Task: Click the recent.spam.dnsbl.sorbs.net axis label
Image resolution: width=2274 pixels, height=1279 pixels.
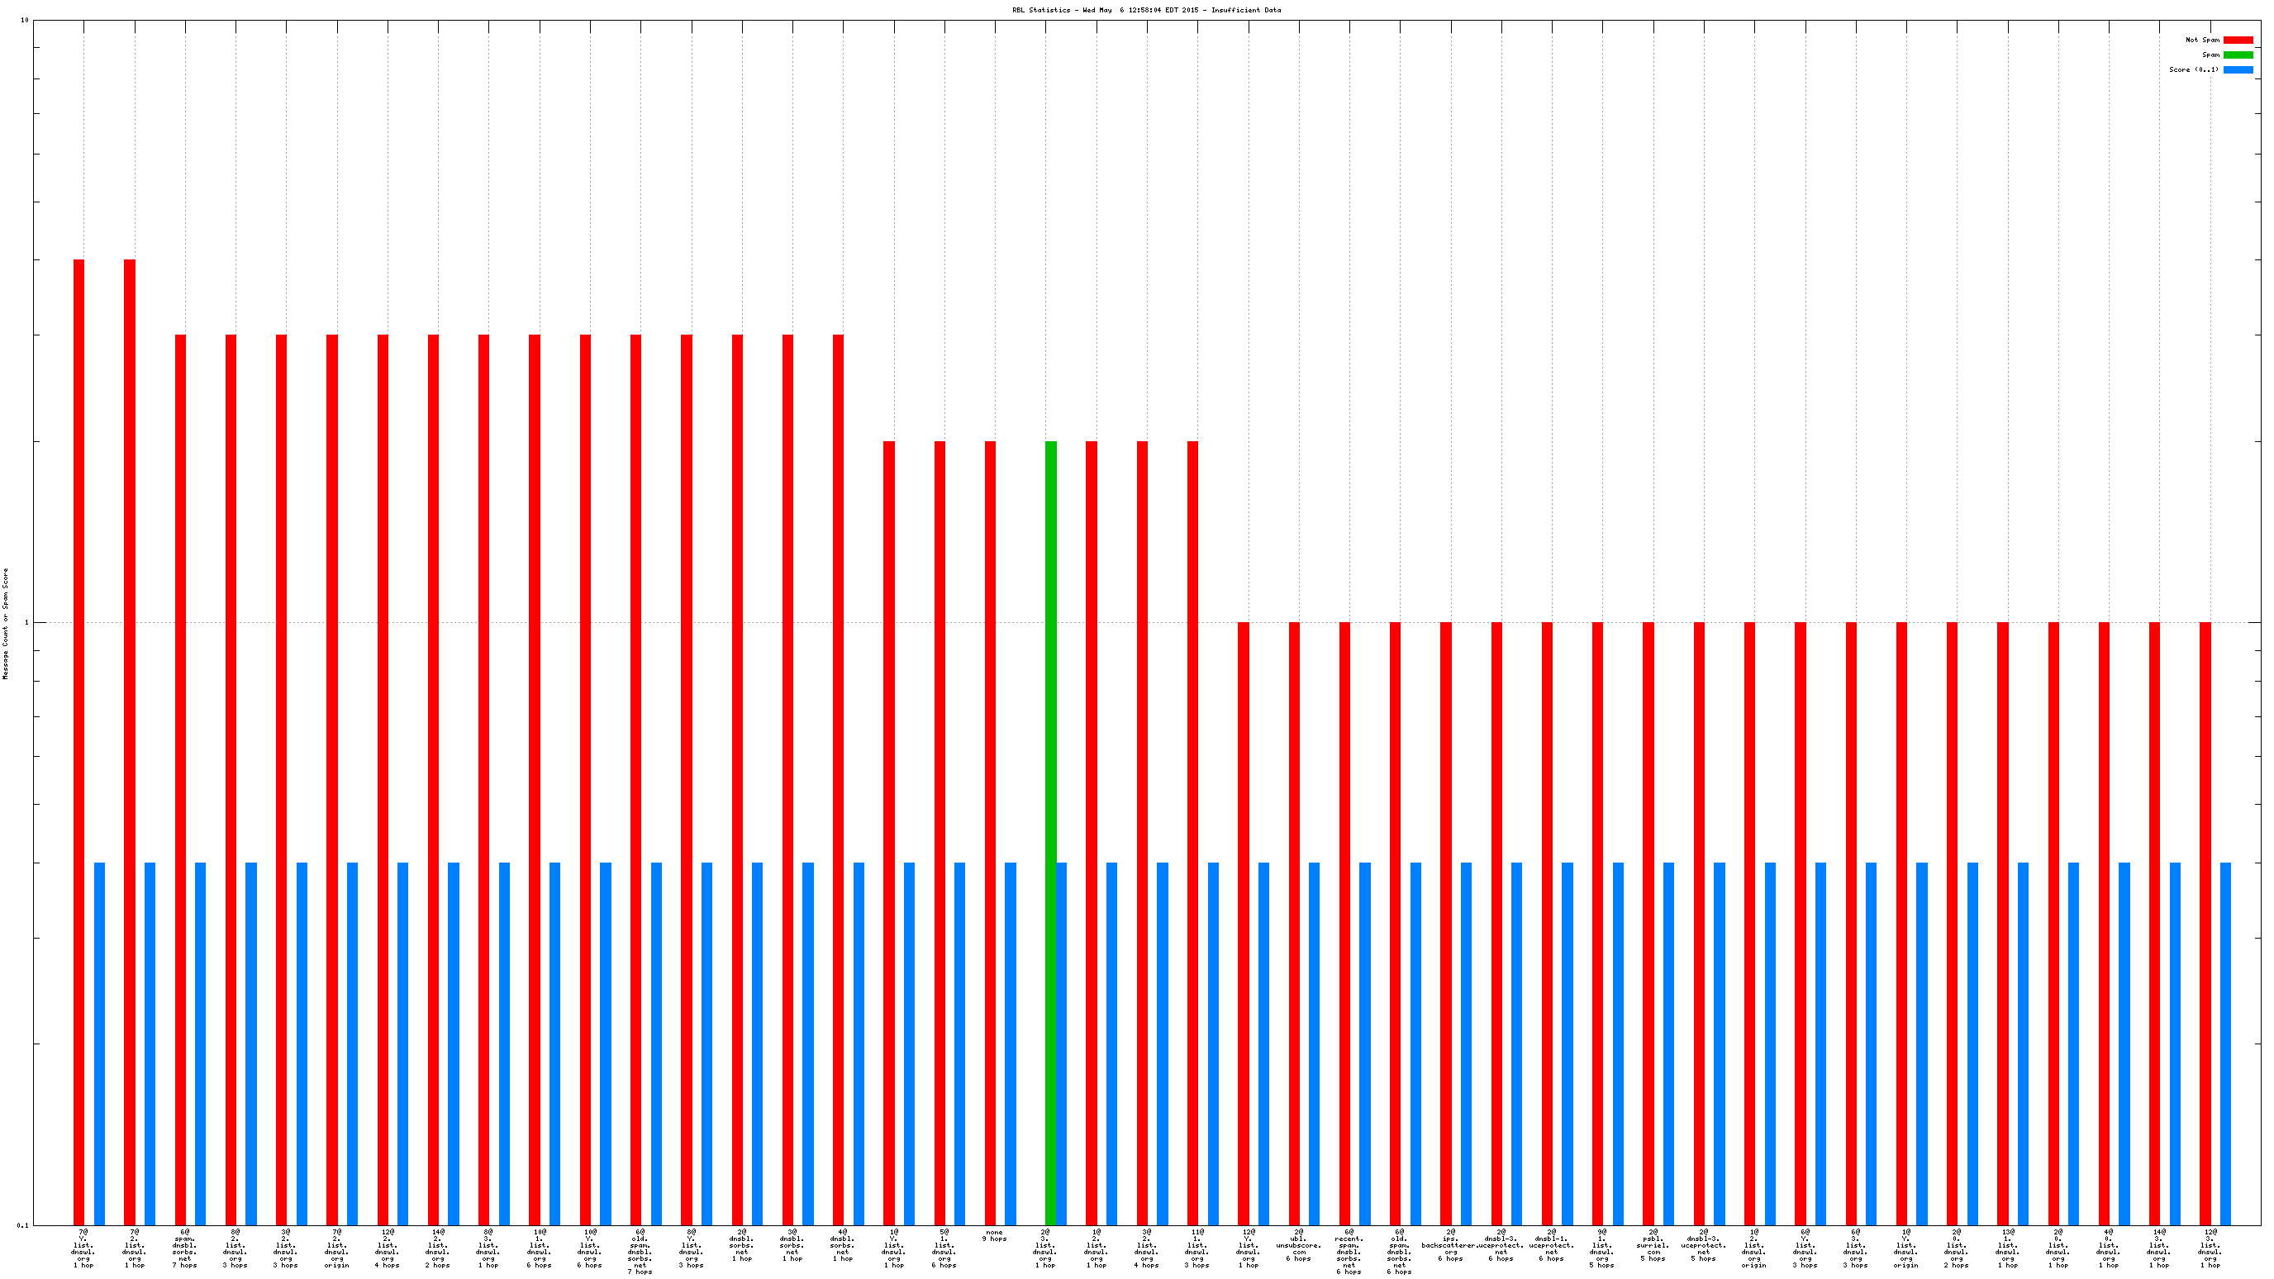Action: pyautogui.click(x=1349, y=1251)
